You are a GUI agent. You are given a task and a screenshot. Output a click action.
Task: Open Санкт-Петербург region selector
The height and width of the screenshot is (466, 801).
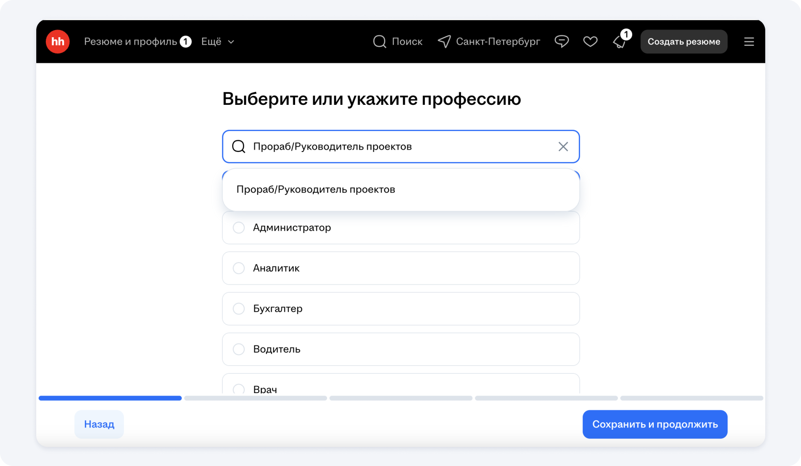click(x=497, y=41)
